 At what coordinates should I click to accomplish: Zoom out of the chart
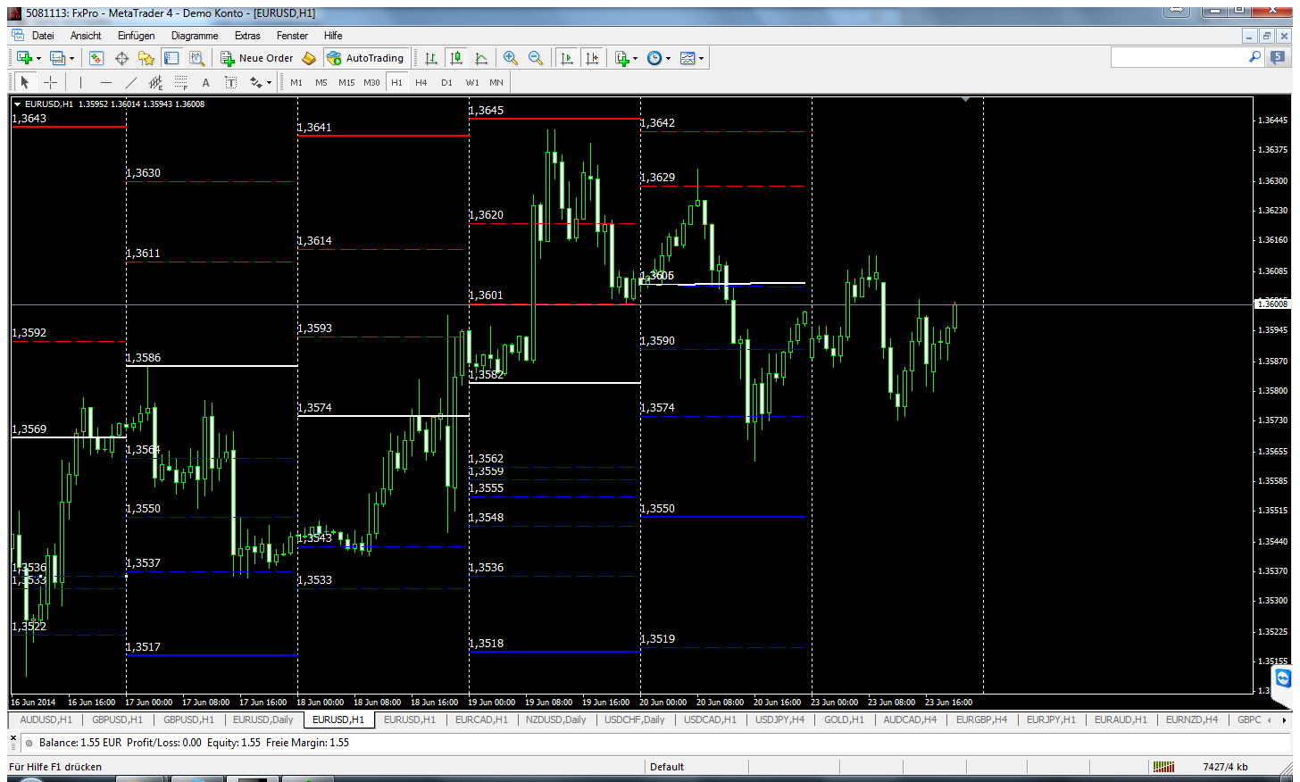click(x=536, y=58)
